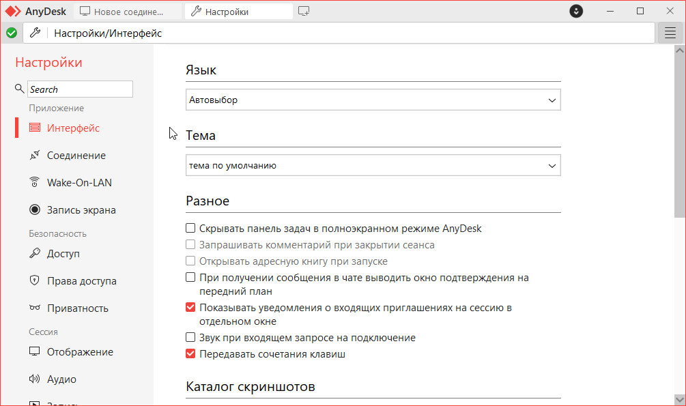Click the round dropdown icon in title bar
Viewport: 686px width, 406px height.
[x=577, y=12]
